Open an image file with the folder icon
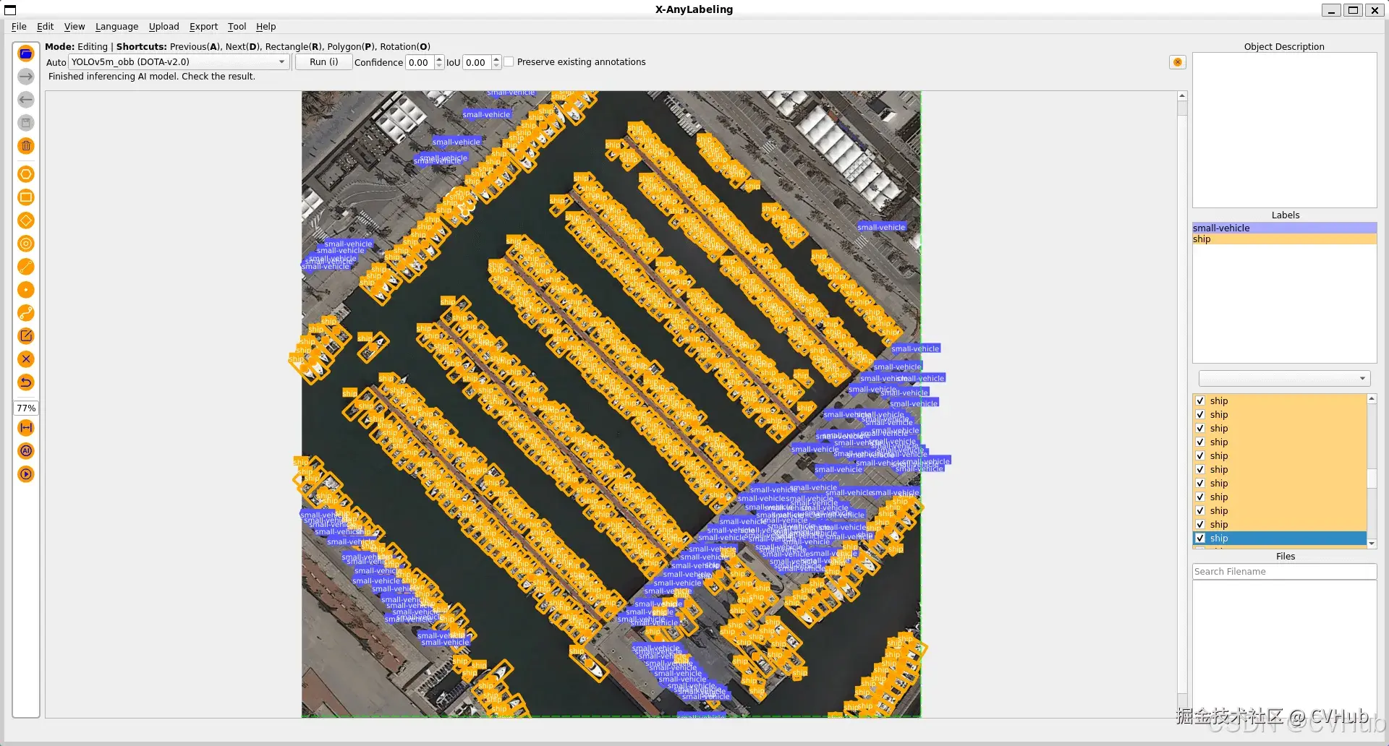 (26, 53)
